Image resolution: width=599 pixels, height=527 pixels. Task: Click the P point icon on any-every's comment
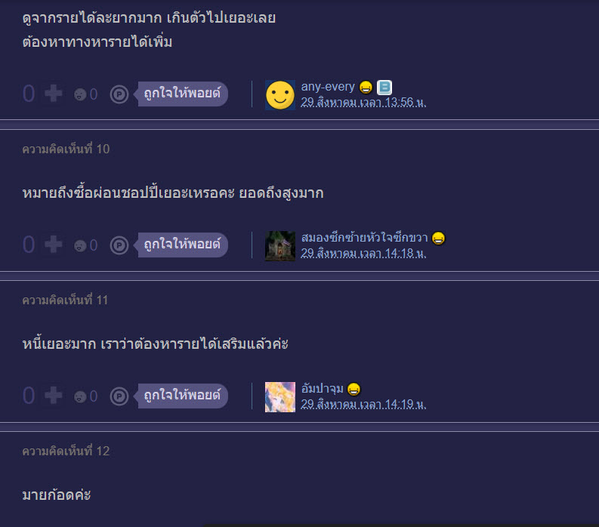point(119,94)
